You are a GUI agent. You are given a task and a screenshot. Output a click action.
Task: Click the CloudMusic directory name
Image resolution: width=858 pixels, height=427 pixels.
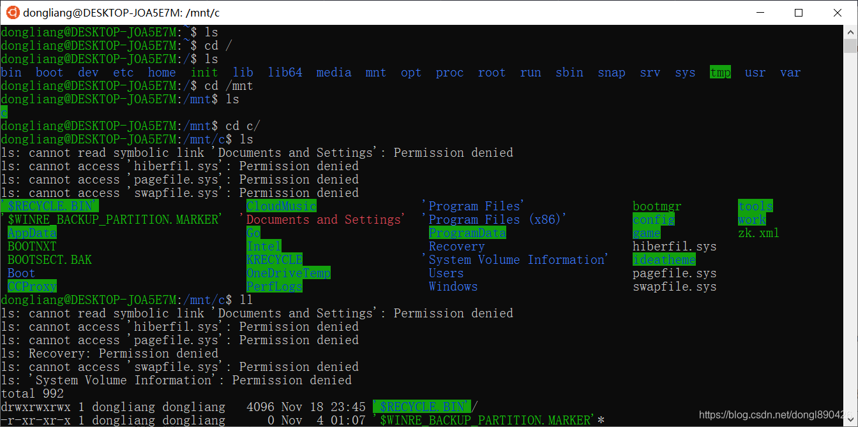[x=280, y=206]
